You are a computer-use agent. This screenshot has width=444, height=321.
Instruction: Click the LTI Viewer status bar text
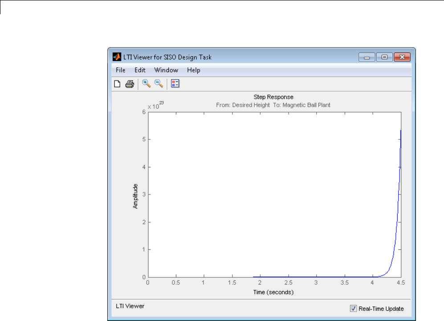pos(130,306)
